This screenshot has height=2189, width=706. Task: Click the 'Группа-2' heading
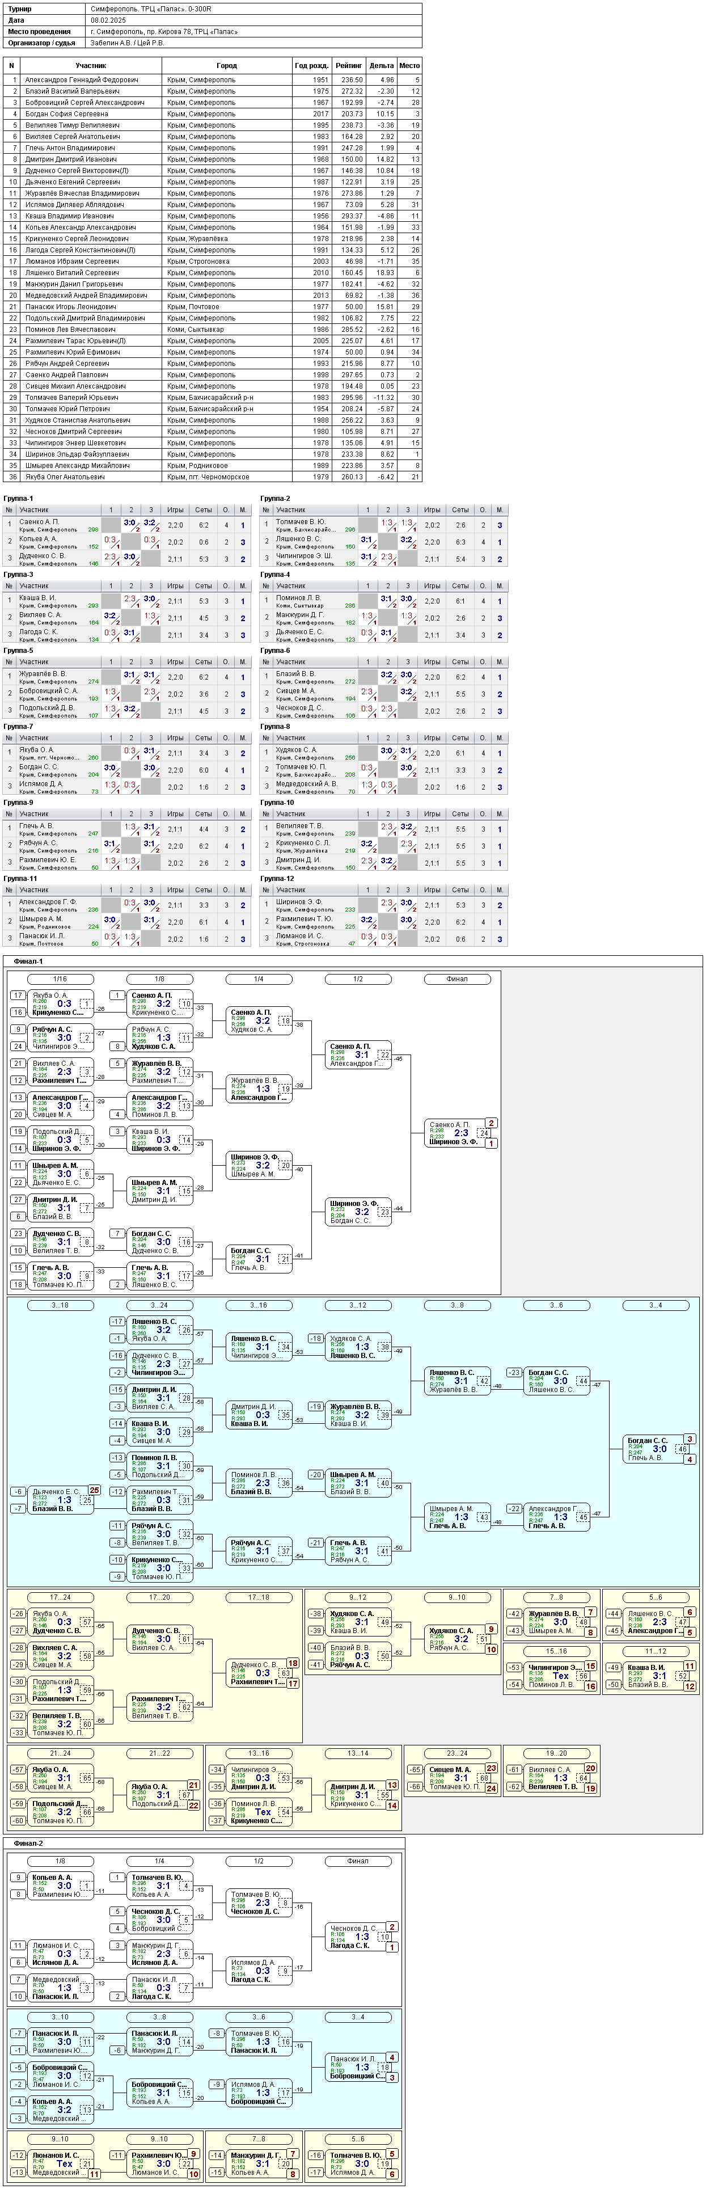pyautogui.click(x=275, y=499)
